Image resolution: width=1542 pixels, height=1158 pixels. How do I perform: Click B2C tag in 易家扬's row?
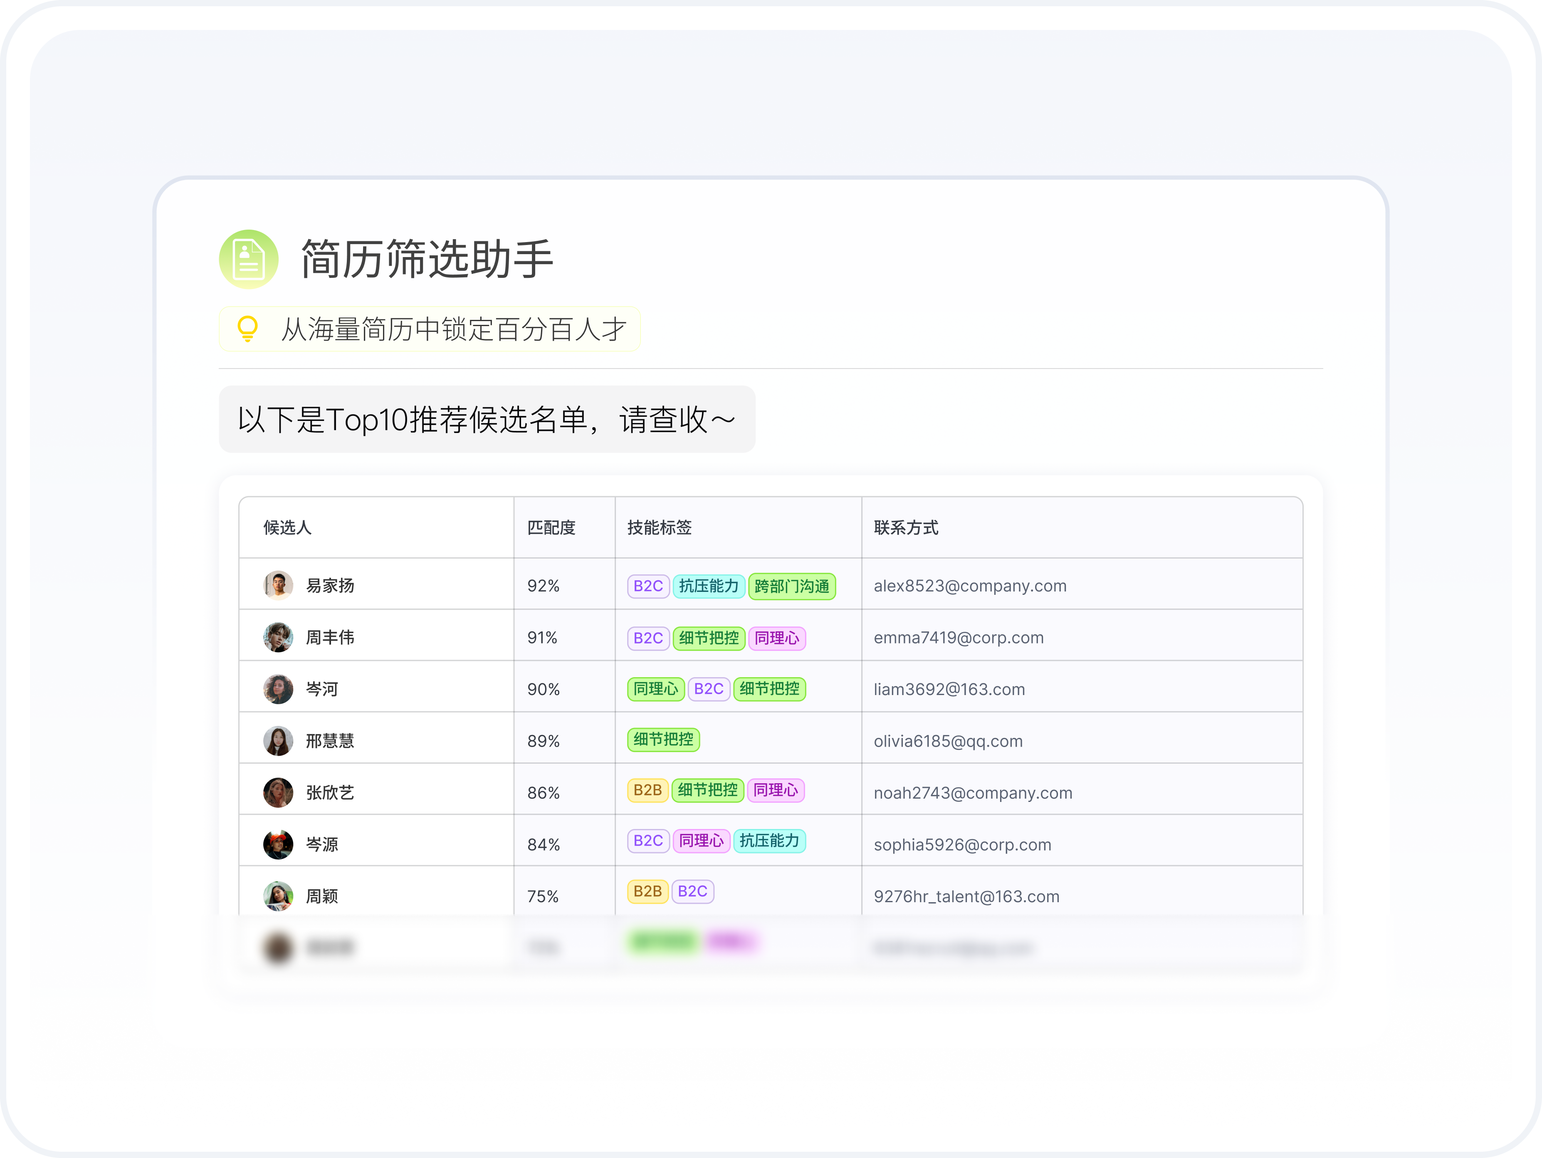coord(648,586)
